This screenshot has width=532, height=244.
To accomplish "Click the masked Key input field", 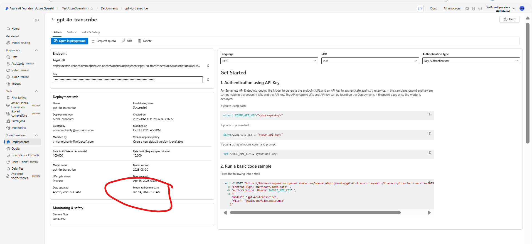I will click(x=128, y=80).
